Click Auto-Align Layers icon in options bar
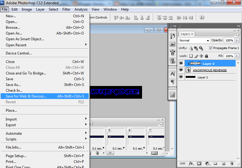 (x=202, y=18)
